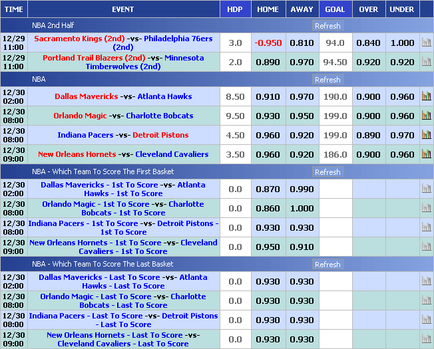Refresh the Which Team To Score First Basket section
Viewport: 434px width, 349px height.
tap(327, 172)
